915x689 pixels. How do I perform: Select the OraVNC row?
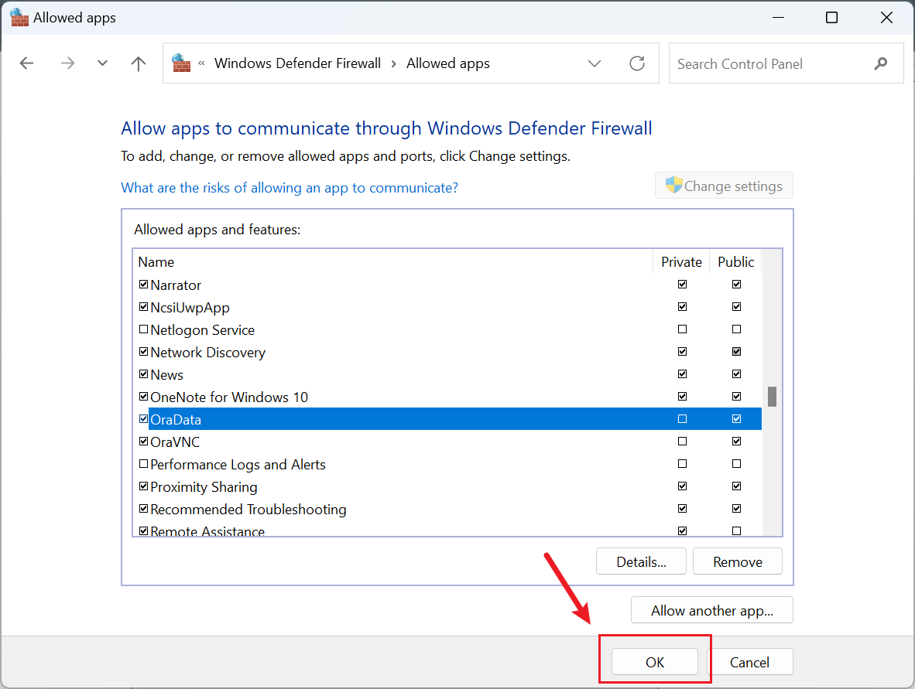447,442
